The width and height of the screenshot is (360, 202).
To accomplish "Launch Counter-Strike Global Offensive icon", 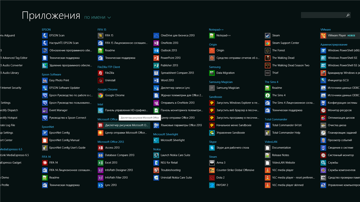I will 212,170.
